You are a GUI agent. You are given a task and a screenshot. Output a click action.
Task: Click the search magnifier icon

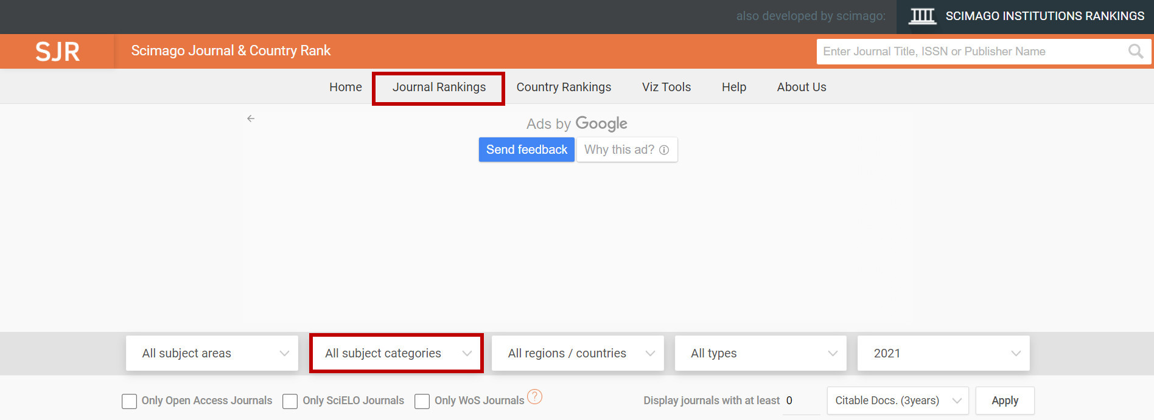[1136, 52]
